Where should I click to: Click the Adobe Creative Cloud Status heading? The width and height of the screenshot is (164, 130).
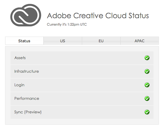point(98,16)
